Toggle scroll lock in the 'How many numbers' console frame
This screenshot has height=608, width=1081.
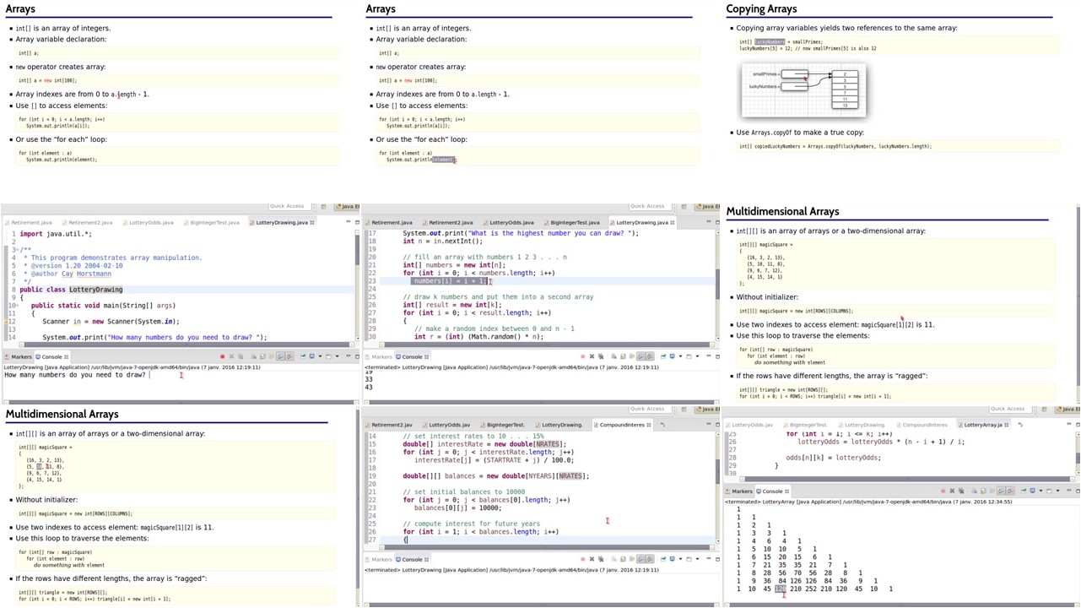262,356
